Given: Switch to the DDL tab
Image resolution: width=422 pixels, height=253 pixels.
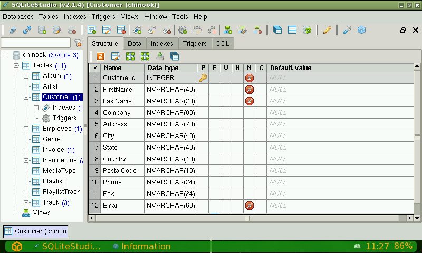Looking at the screenshot, I should [223, 44].
